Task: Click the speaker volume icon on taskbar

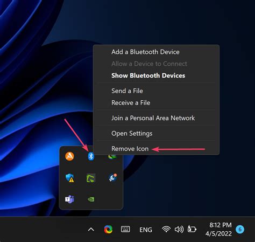Action: 179,230
